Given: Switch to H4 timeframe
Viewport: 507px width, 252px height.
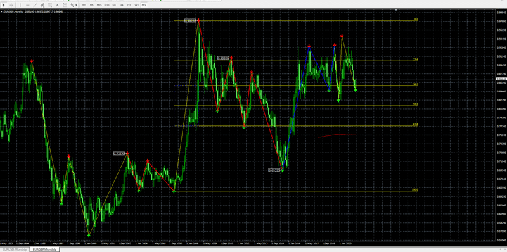Looking at the screenshot, I should pyautogui.click(x=121, y=5).
